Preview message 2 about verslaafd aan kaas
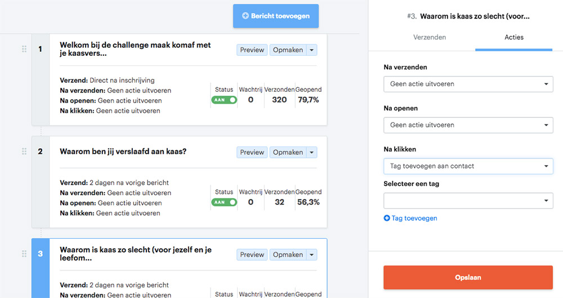Viewport: 563px width, 298px height. [x=252, y=152]
